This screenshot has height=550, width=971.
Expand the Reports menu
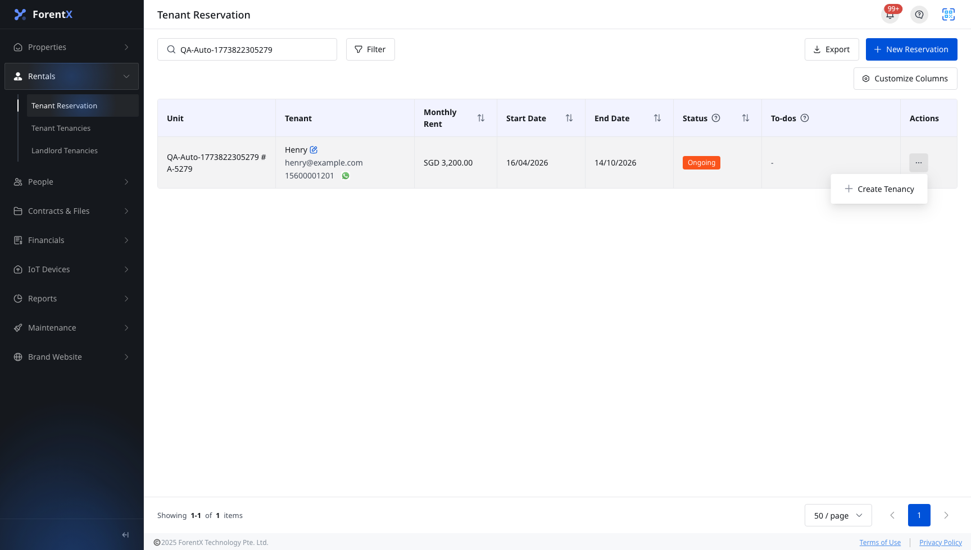pos(72,299)
